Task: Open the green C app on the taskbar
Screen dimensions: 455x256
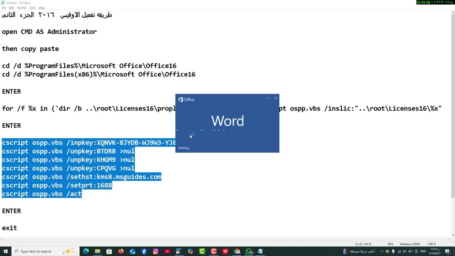Action: click(x=202, y=251)
